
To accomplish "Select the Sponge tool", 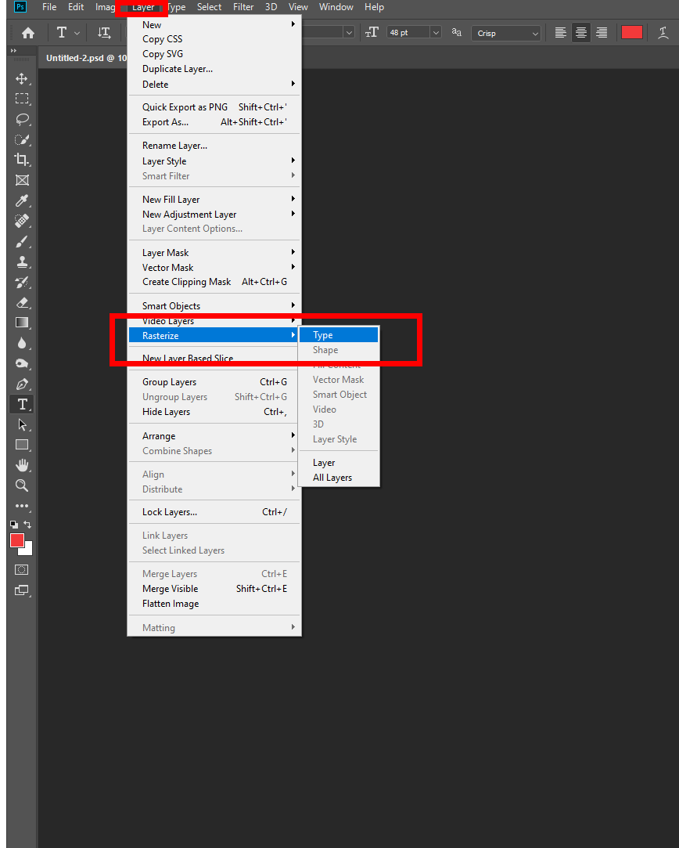I will click(x=22, y=363).
